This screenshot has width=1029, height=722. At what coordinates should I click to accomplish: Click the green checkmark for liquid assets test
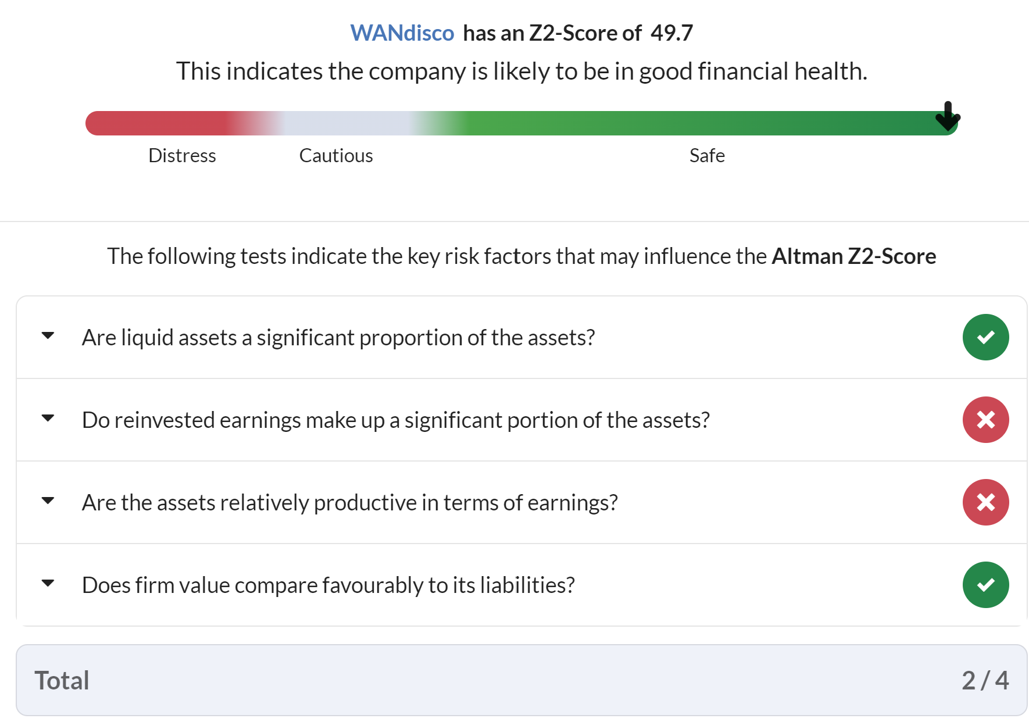[985, 337]
